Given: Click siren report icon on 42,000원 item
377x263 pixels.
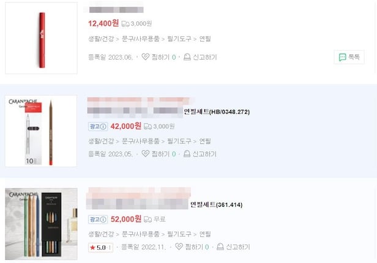Looking at the screenshot, I should click(x=187, y=154).
